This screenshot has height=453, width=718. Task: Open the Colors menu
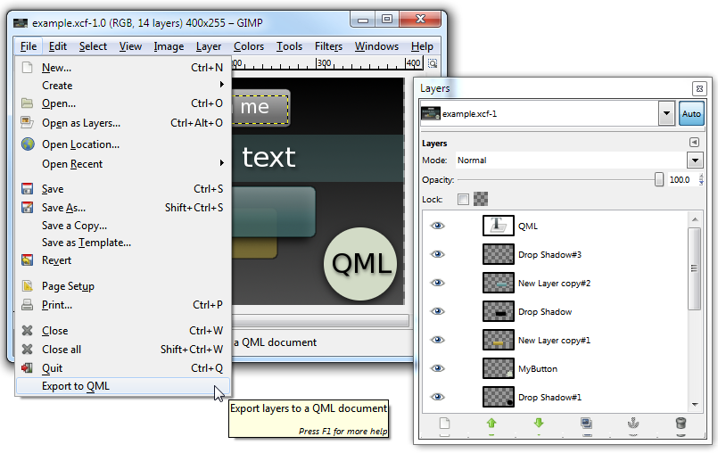click(x=249, y=46)
